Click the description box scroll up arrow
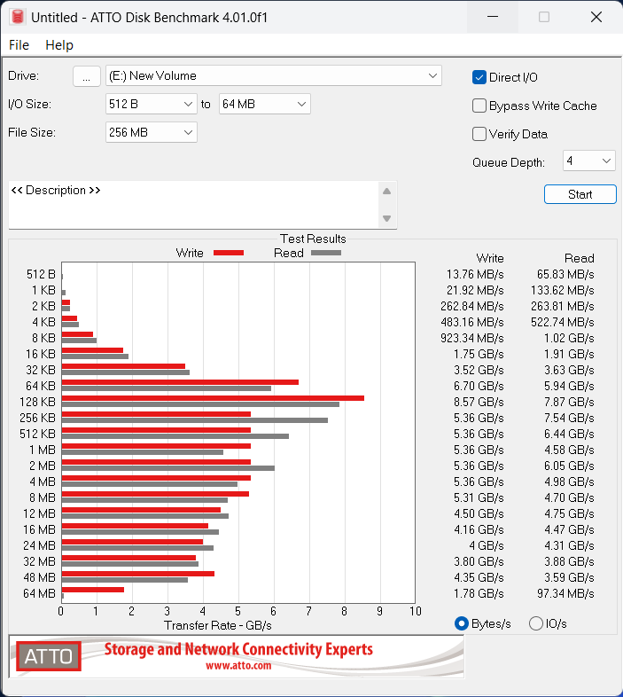 click(x=386, y=191)
